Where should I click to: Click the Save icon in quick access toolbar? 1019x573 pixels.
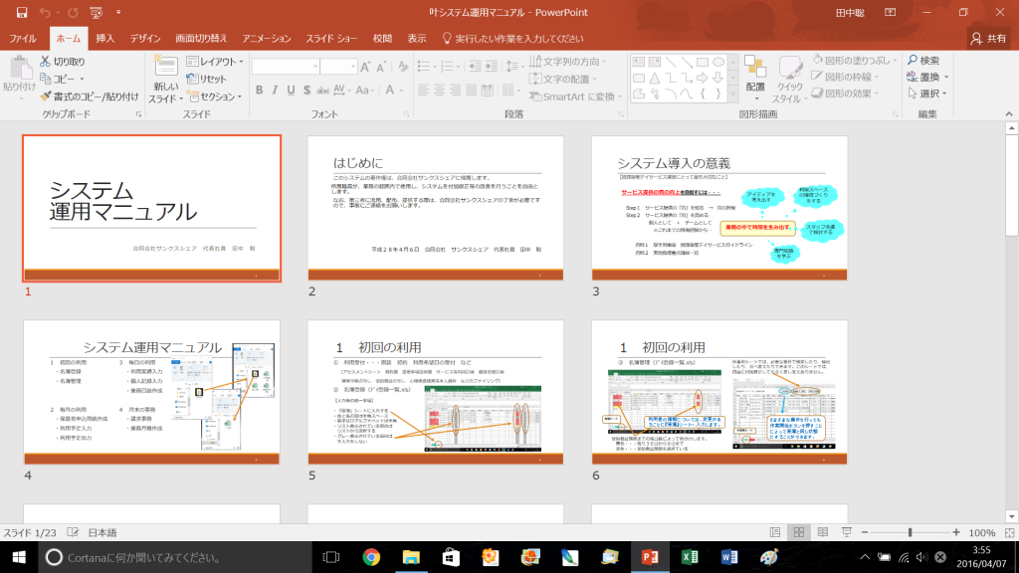click(22, 12)
